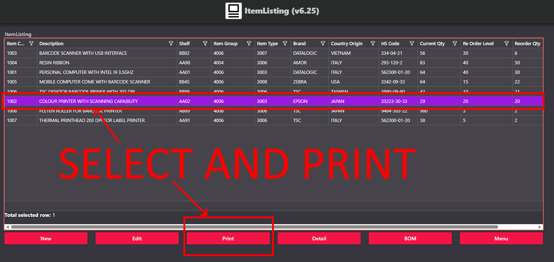This screenshot has width=554, height=262.
Task: Open Re Order Level filter icon
Action: point(507,43)
